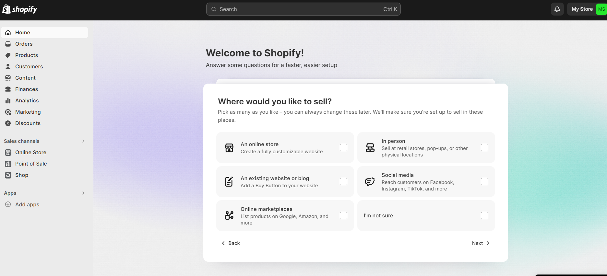Click the Products tag icon
607x276 pixels.
[x=8, y=55]
